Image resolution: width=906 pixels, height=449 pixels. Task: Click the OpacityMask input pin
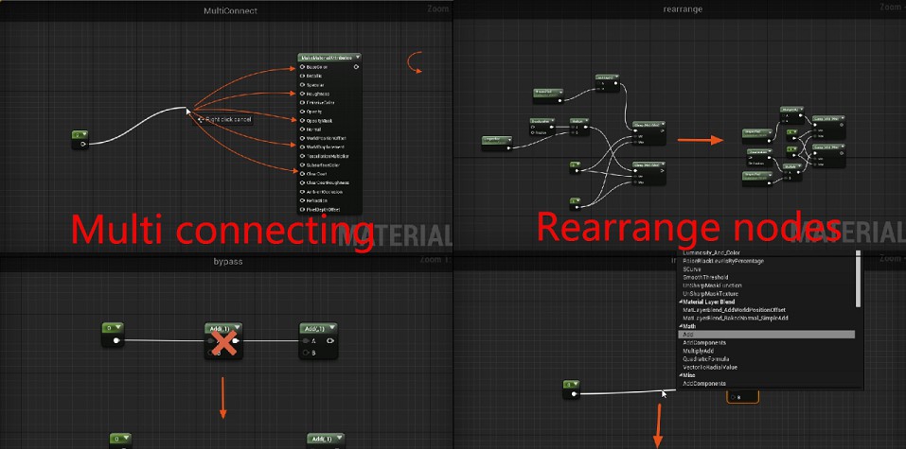pos(302,120)
